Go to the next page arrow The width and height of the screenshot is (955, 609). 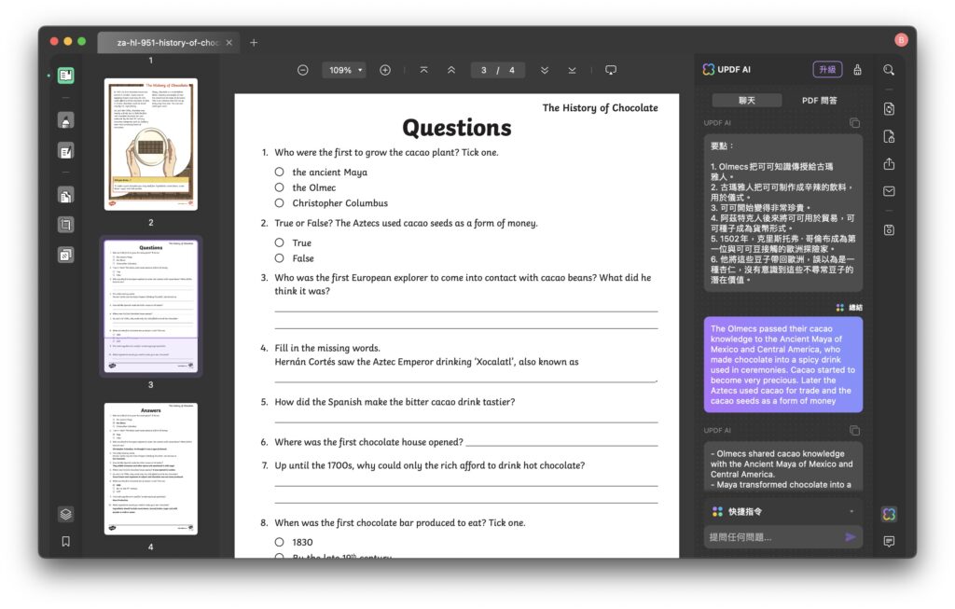point(545,70)
